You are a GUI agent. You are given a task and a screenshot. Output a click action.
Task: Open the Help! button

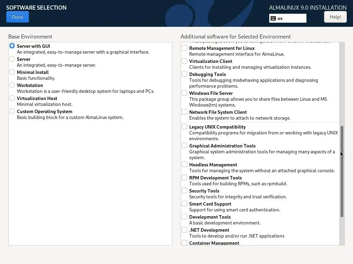point(335,17)
